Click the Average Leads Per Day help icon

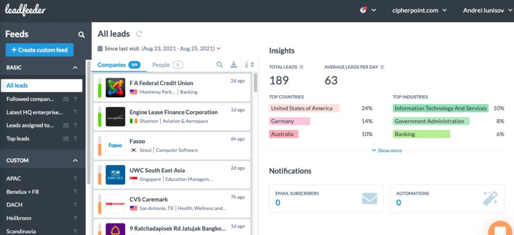tap(382, 67)
